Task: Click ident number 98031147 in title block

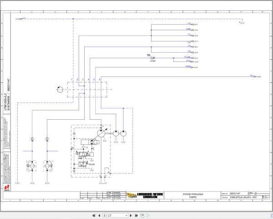Action: [235, 194]
